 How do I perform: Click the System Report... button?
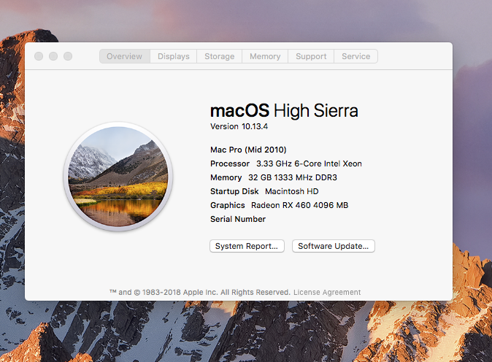(x=247, y=246)
